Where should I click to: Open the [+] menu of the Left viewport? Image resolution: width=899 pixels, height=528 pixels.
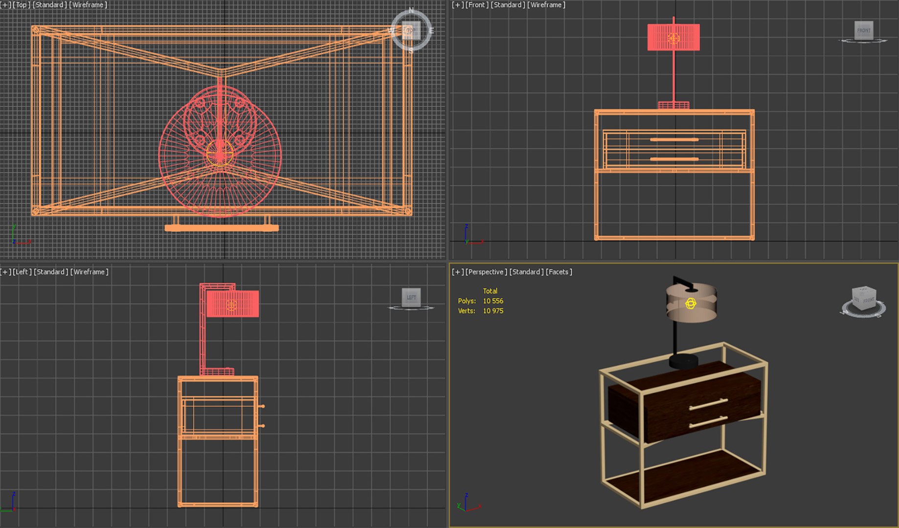pyautogui.click(x=5, y=272)
